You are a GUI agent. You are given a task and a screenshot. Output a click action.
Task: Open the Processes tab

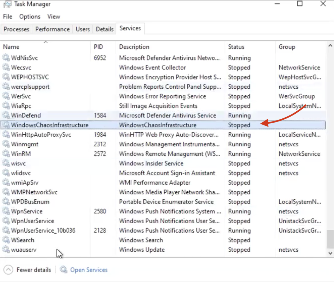tap(16, 29)
